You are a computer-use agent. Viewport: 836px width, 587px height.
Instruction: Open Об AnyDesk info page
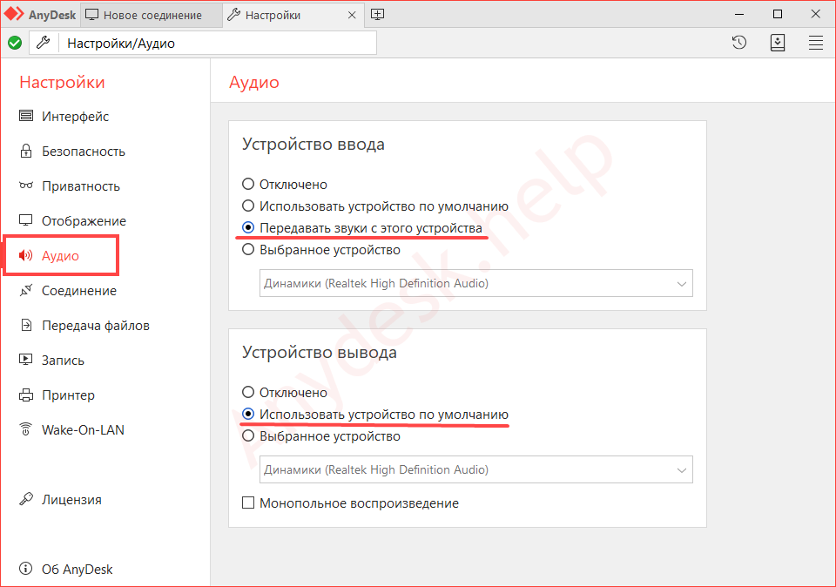[x=77, y=570]
